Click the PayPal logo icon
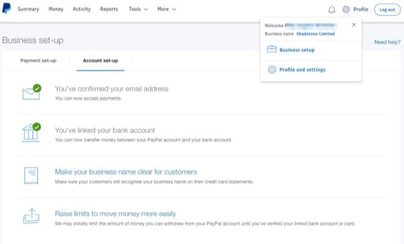 (7, 9)
